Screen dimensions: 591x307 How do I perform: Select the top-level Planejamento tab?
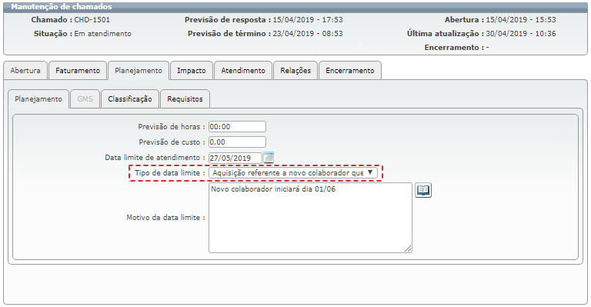139,71
